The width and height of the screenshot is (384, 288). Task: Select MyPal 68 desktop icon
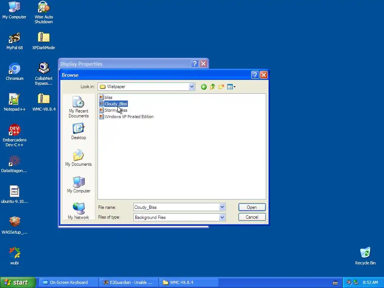click(15, 41)
